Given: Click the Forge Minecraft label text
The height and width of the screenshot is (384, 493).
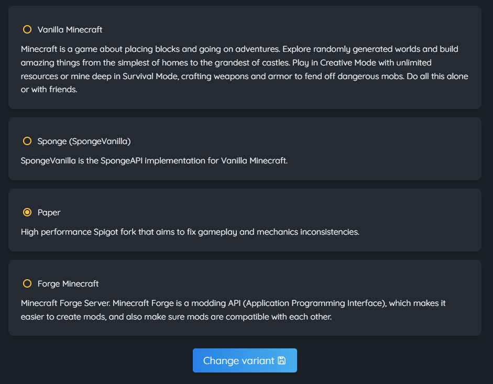Looking at the screenshot, I should (68, 283).
